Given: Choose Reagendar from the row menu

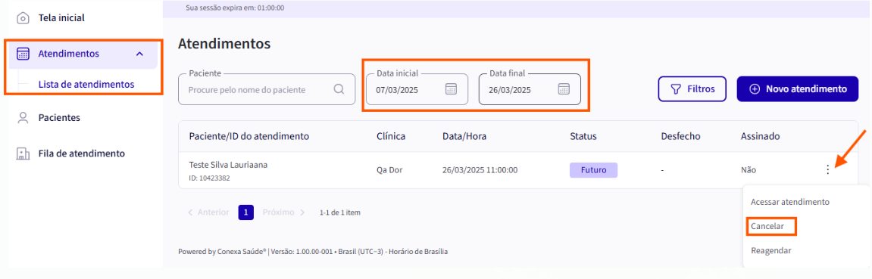Looking at the screenshot, I should (770, 250).
